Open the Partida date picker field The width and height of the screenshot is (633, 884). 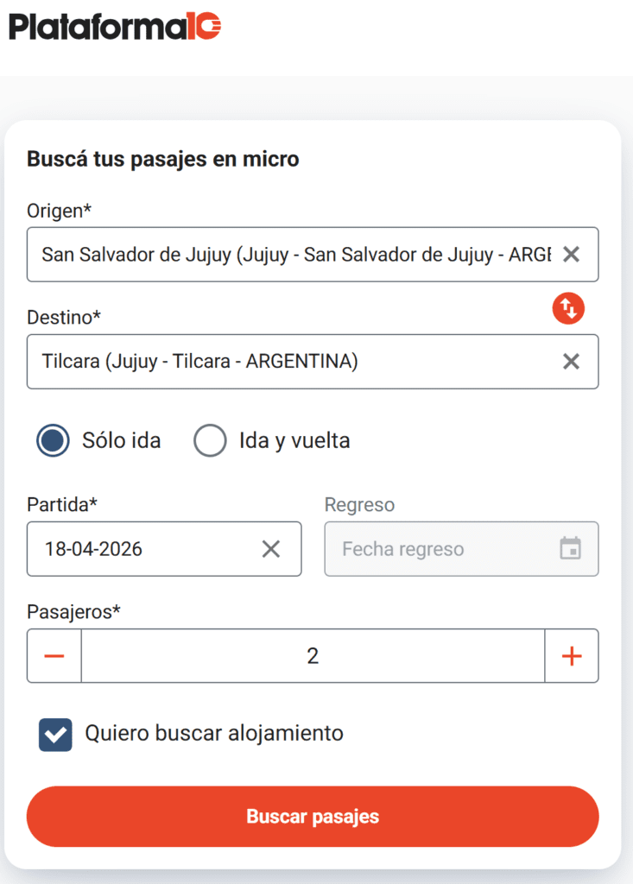(x=164, y=548)
